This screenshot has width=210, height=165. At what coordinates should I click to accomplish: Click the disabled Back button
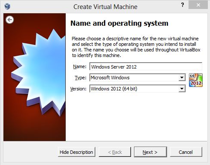click(x=115, y=152)
